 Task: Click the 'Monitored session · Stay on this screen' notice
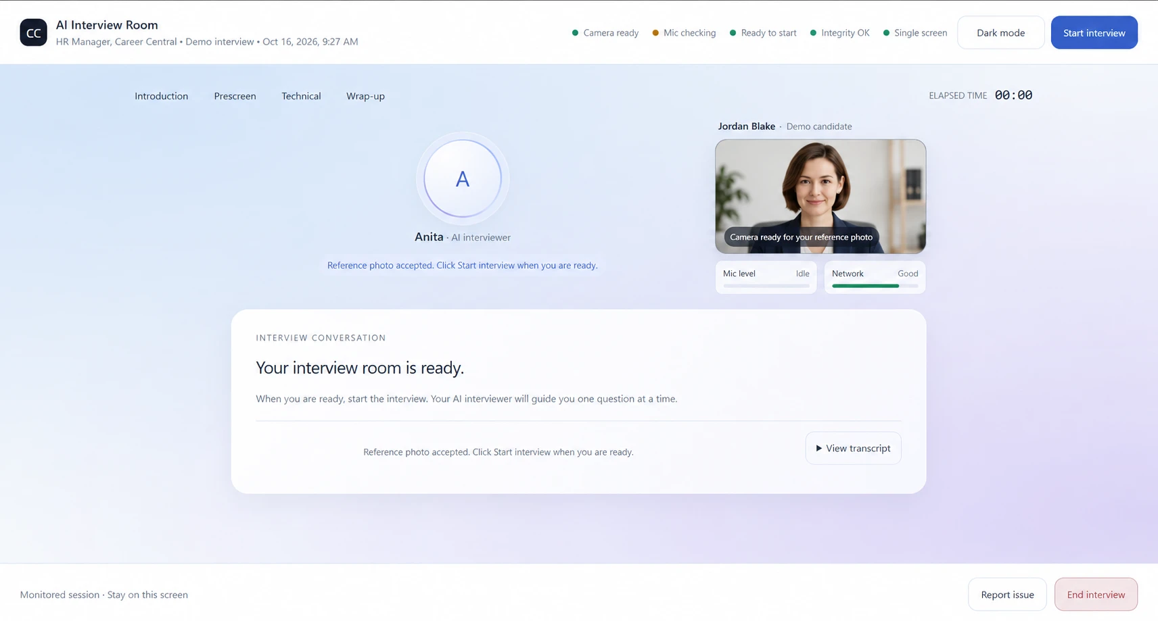click(x=104, y=595)
